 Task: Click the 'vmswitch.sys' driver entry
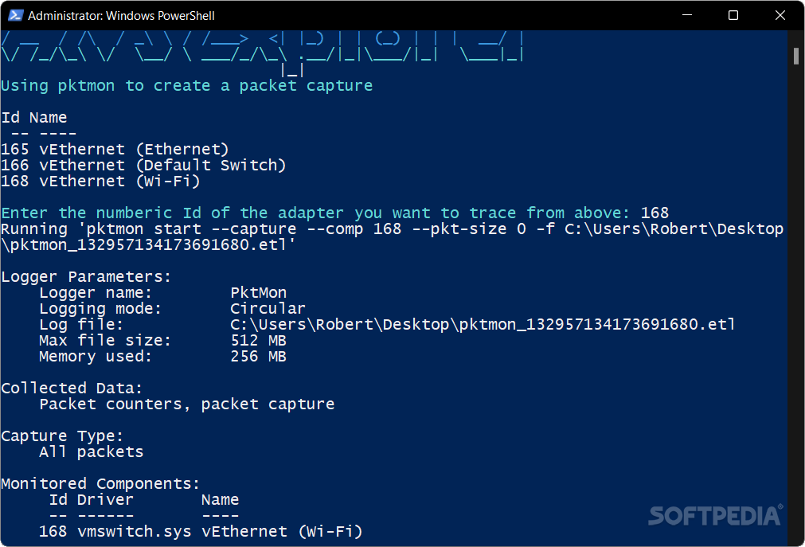click(x=134, y=532)
